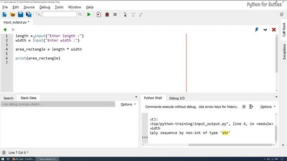Viewport: 287px width, 161px height.
Task: Open the no debug process stack dropdown
Action: pyautogui.click(x=58, y=104)
